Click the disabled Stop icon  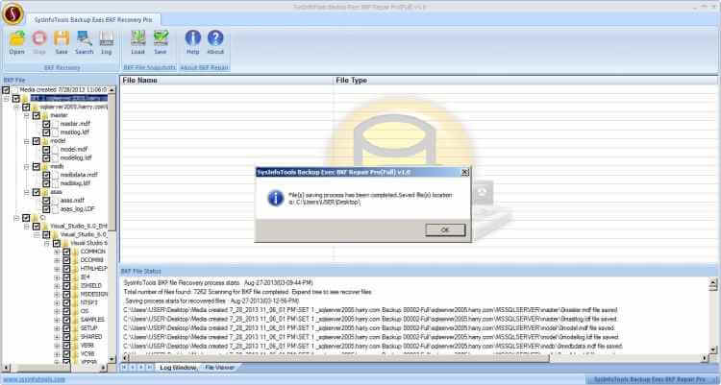pyautogui.click(x=39, y=38)
